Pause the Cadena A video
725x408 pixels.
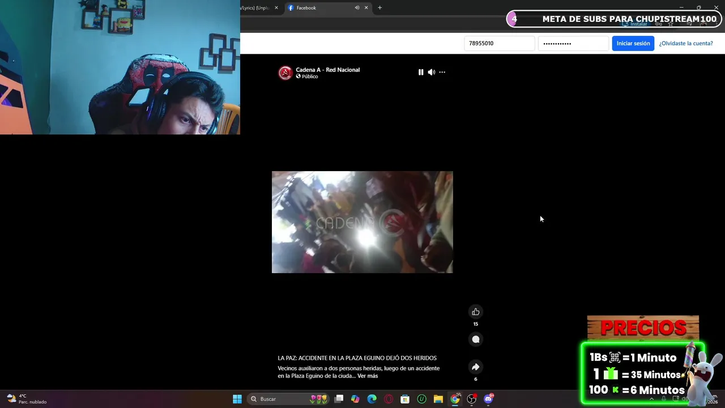(x=421, y=72)
